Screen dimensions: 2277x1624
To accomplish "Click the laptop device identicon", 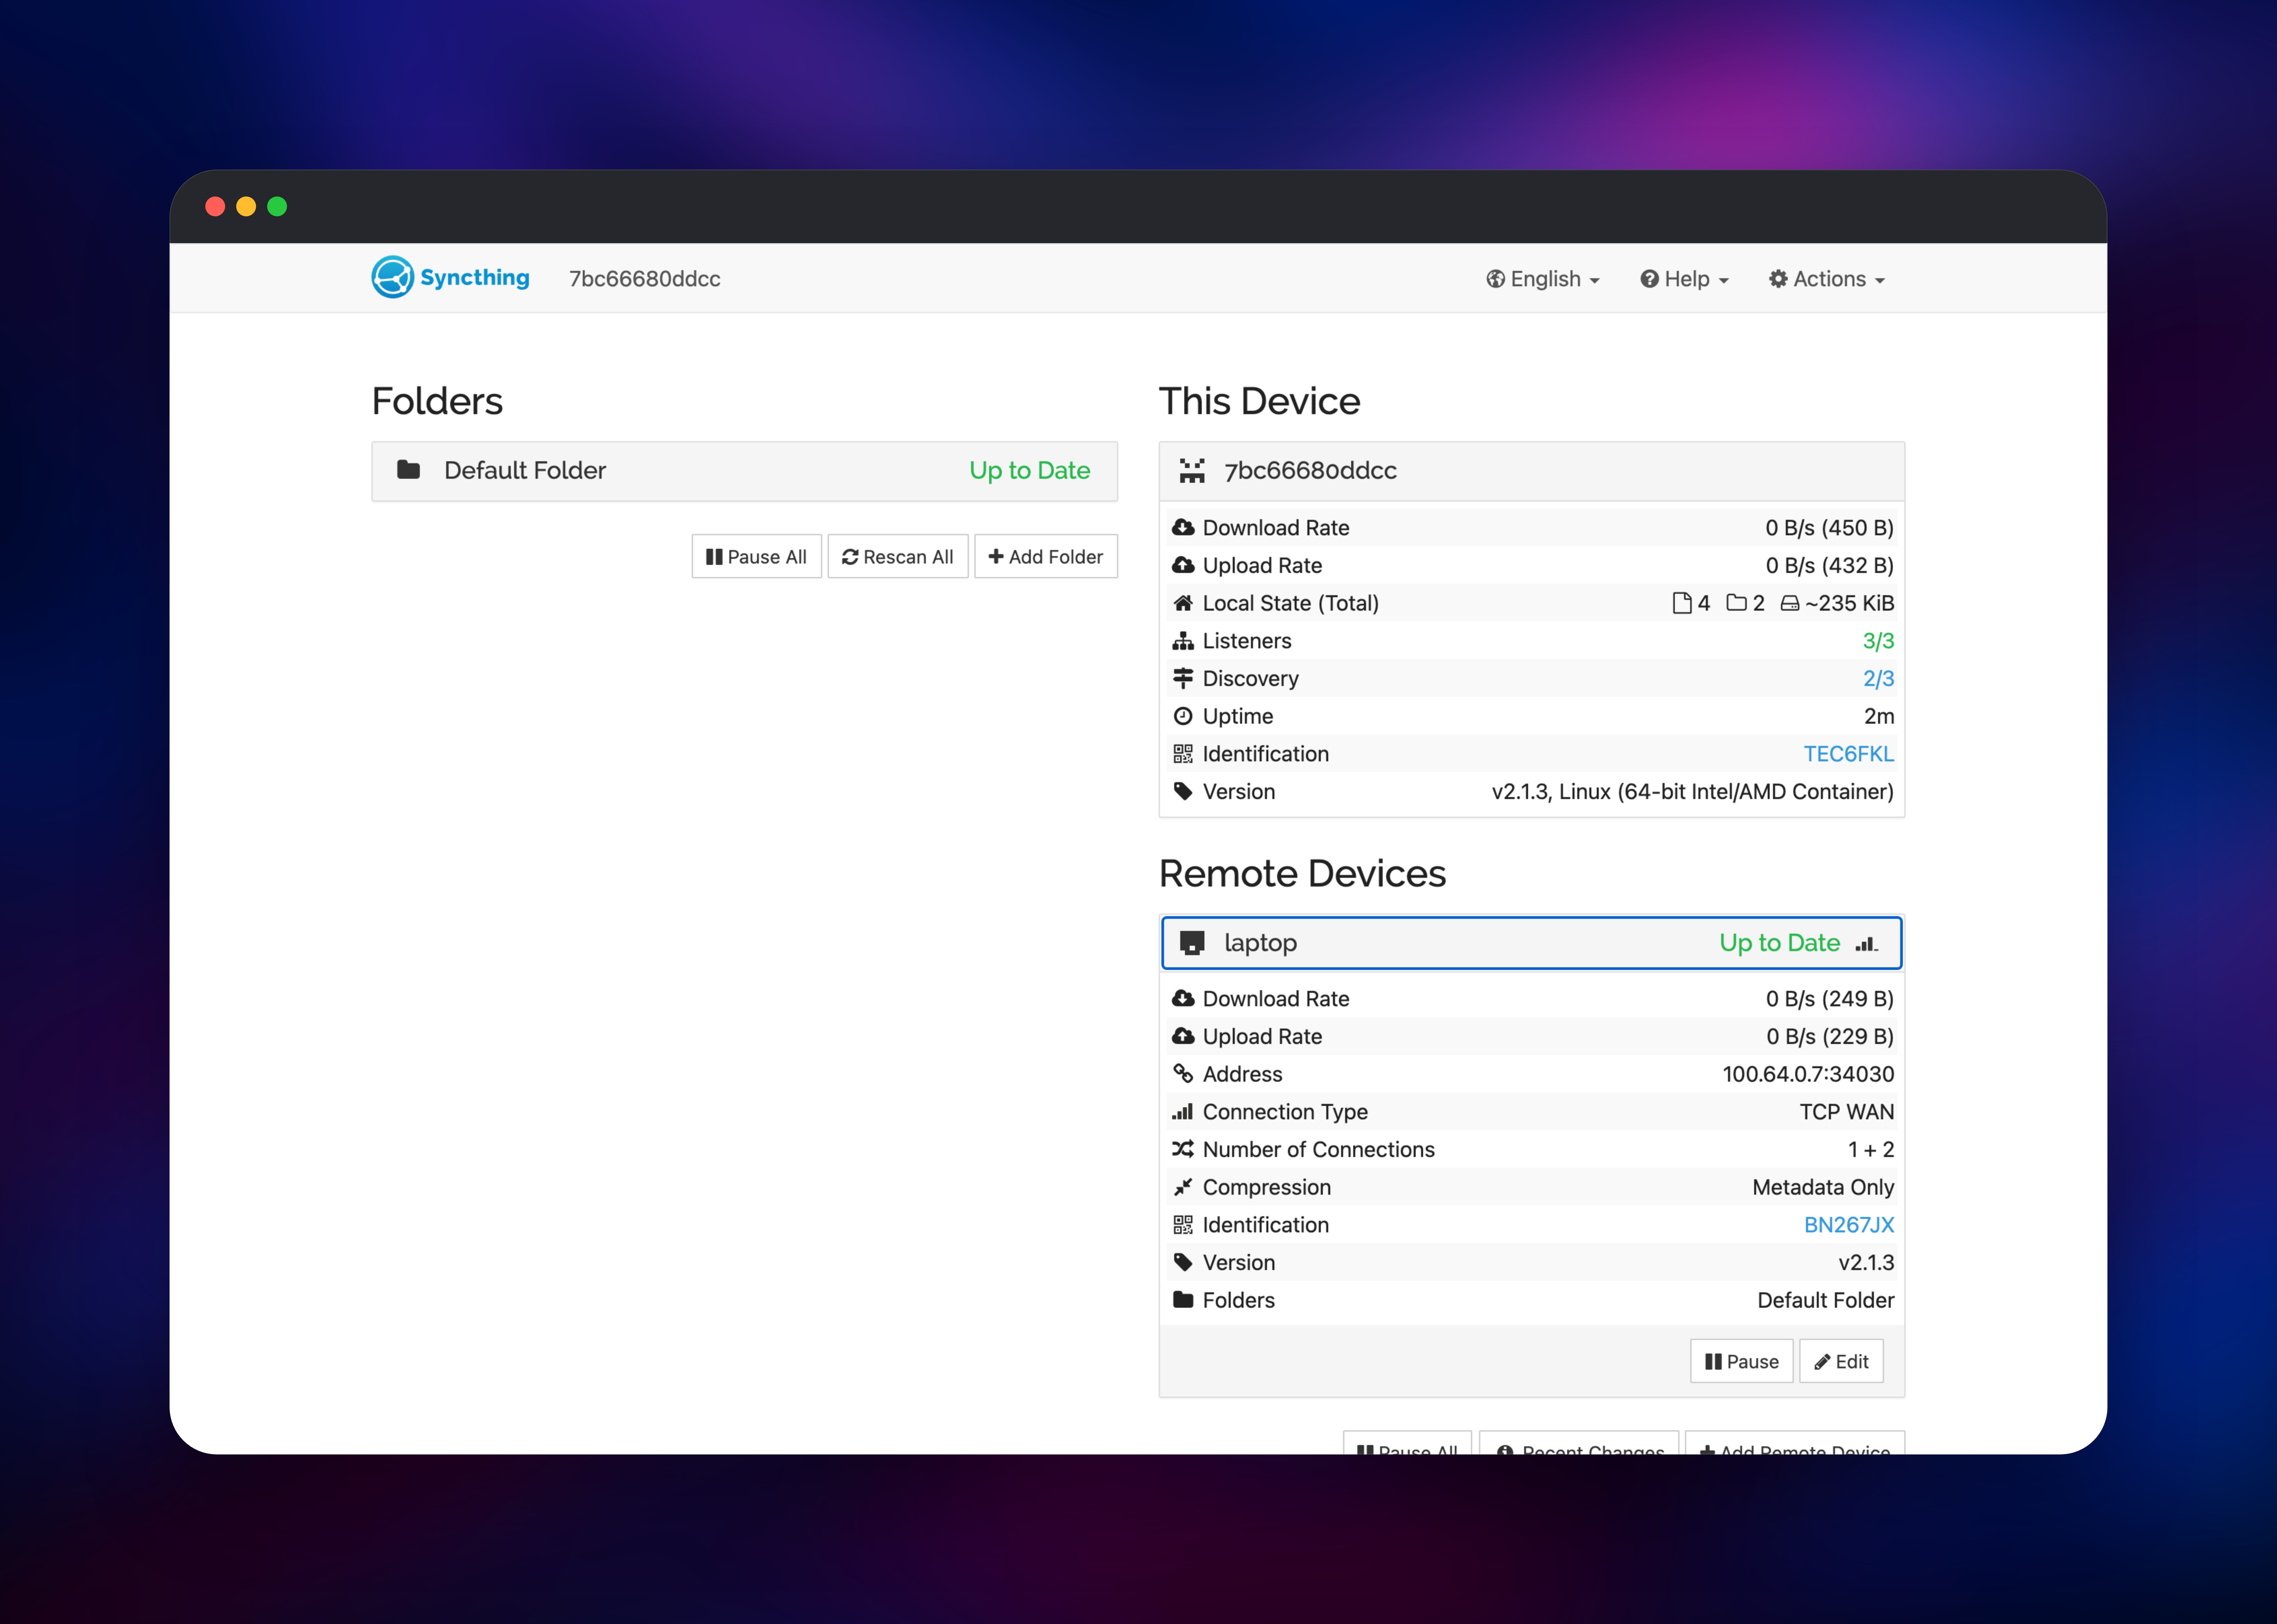I will click(1192, 943).
